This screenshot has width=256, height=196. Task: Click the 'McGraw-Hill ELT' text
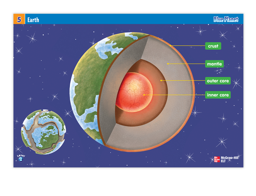(x=230, y=159)
